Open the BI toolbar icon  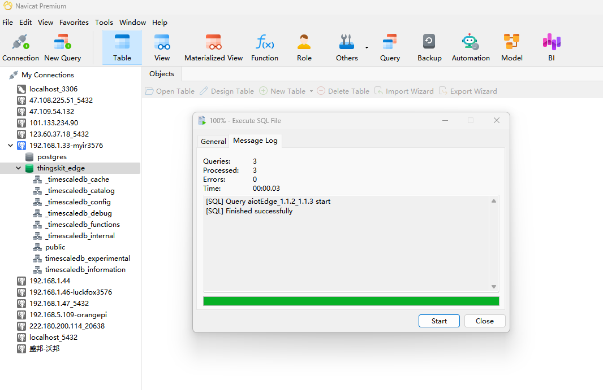click(551, 47)
